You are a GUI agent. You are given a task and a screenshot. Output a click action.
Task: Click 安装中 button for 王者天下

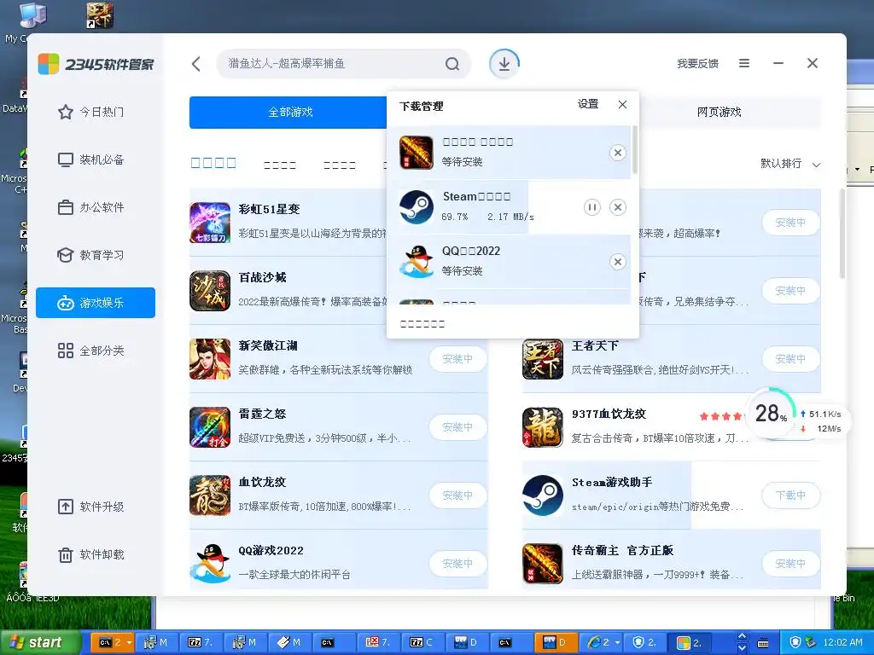(790, 359)
